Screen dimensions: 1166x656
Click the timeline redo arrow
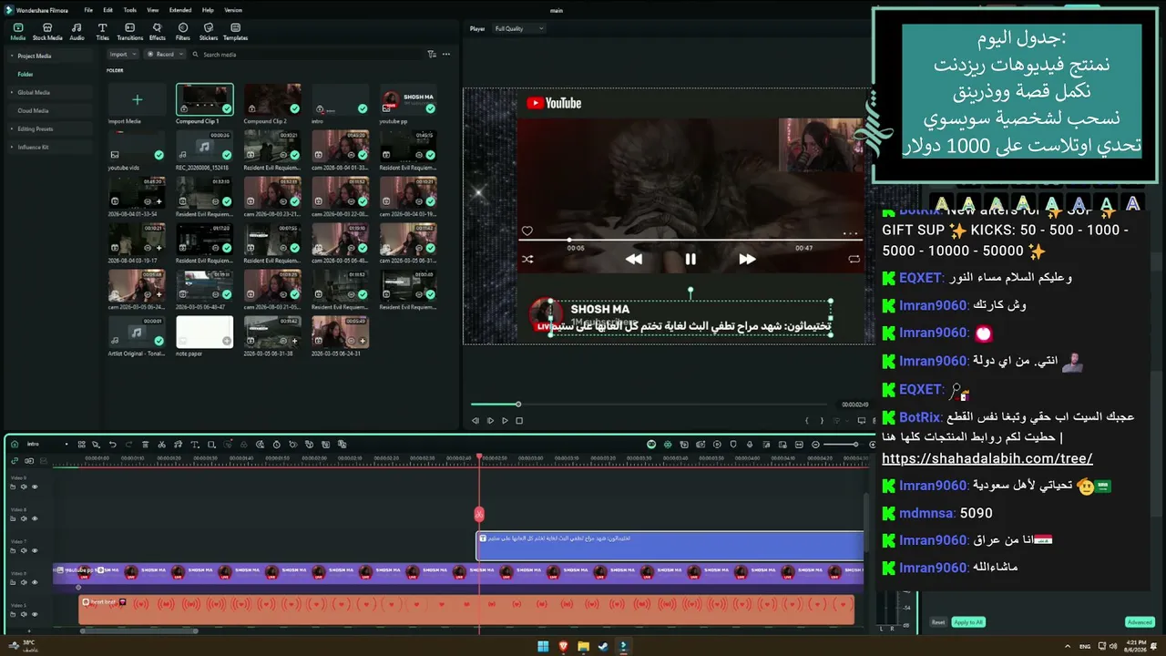point(128,445)
